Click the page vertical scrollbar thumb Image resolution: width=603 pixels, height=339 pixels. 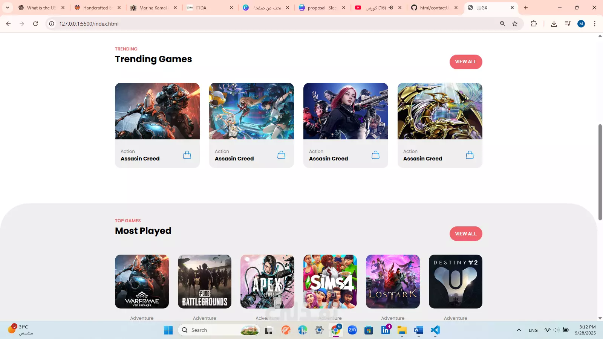[600, 172]
